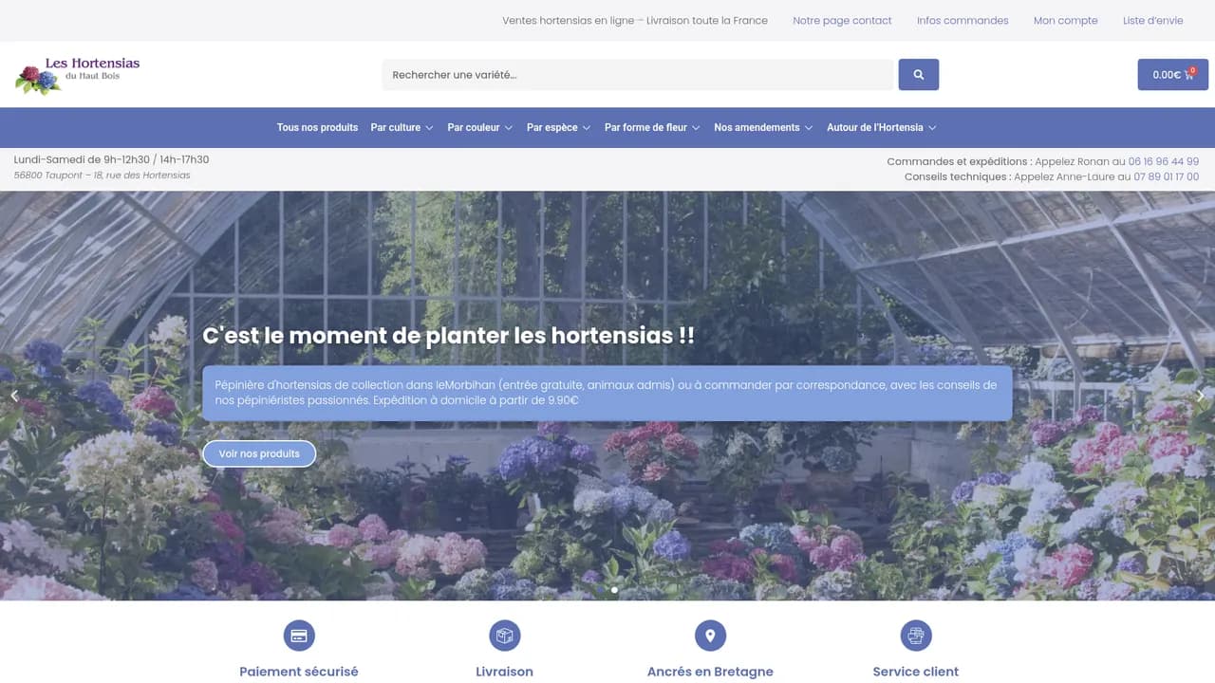Expand the Autour de l'Hortensia menu
Screen dimensions: 1215x683
[x=881, y=127]
